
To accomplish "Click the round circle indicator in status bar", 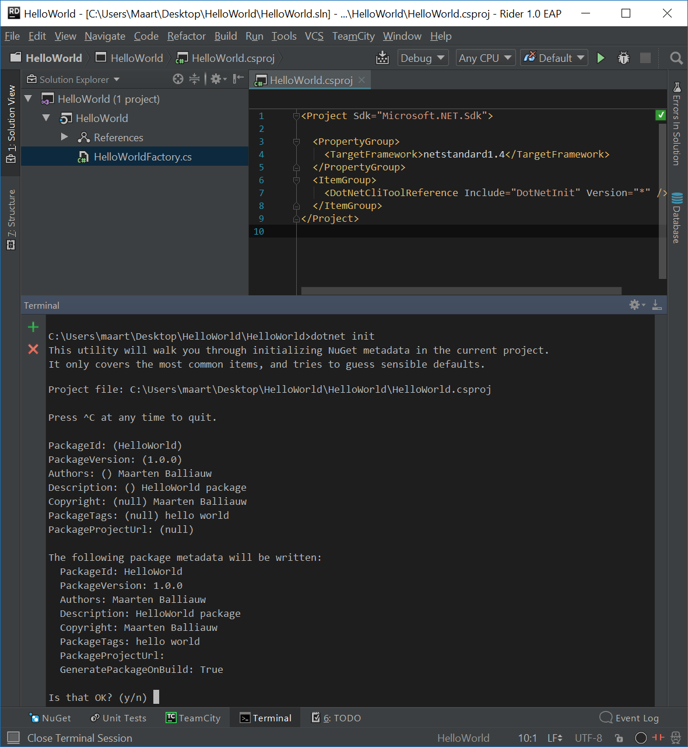I will (641, 738).
